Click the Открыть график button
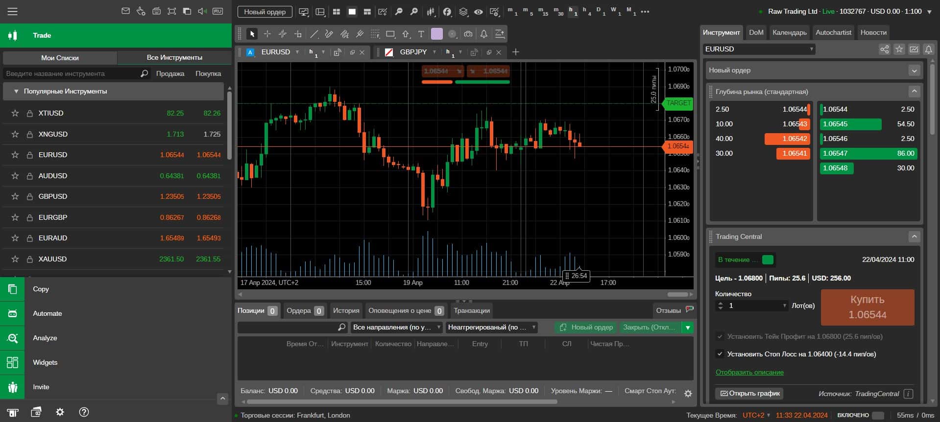The image size is (940, 422). 749,393
